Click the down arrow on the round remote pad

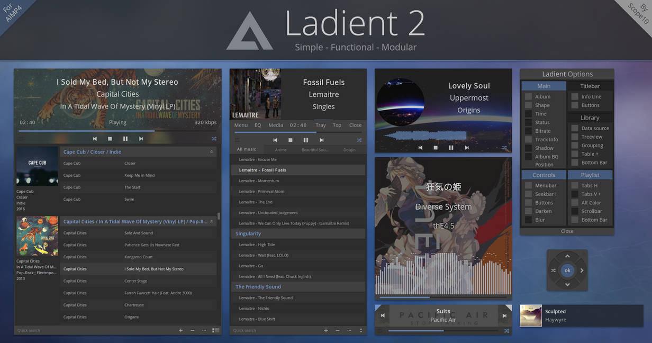pyautogui.click(x=567, y=285)
